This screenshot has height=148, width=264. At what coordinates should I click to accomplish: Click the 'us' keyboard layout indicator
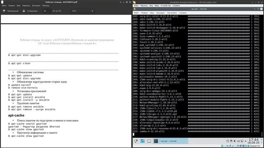tap(238, 141)
